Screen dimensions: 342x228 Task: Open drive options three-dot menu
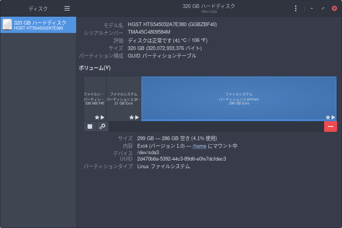296,8
